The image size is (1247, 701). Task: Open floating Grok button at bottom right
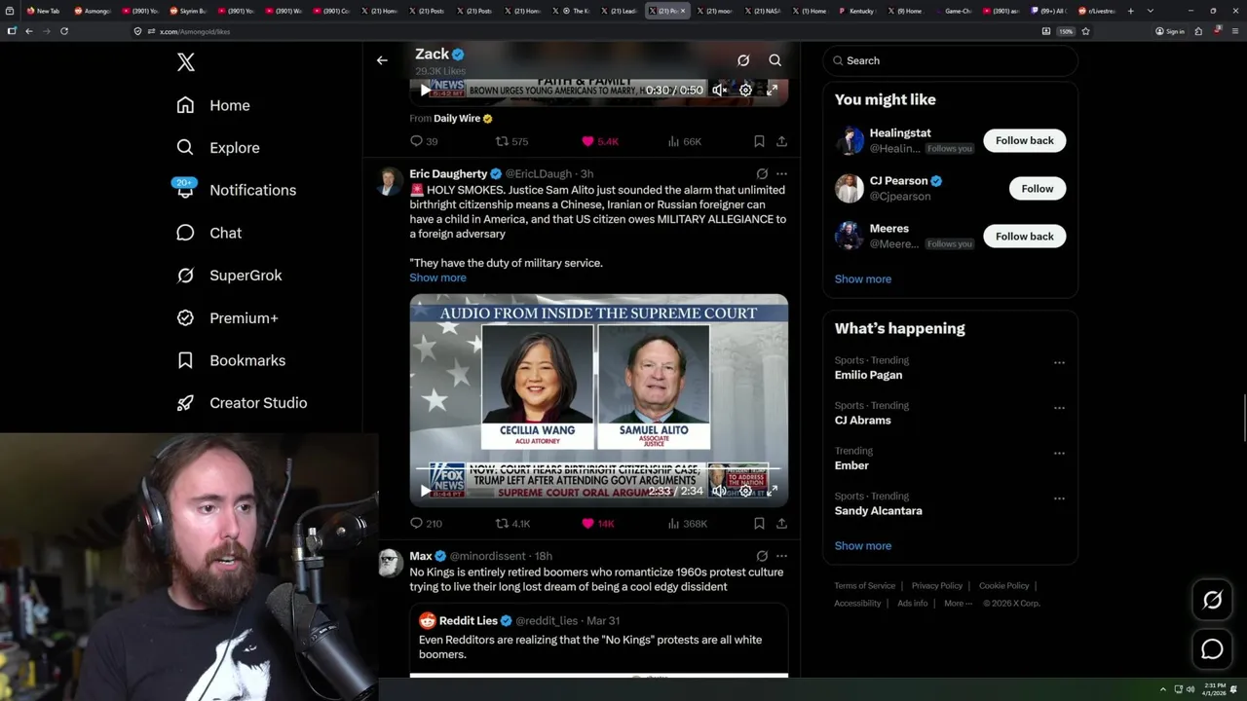click(x=1212, y=601)
